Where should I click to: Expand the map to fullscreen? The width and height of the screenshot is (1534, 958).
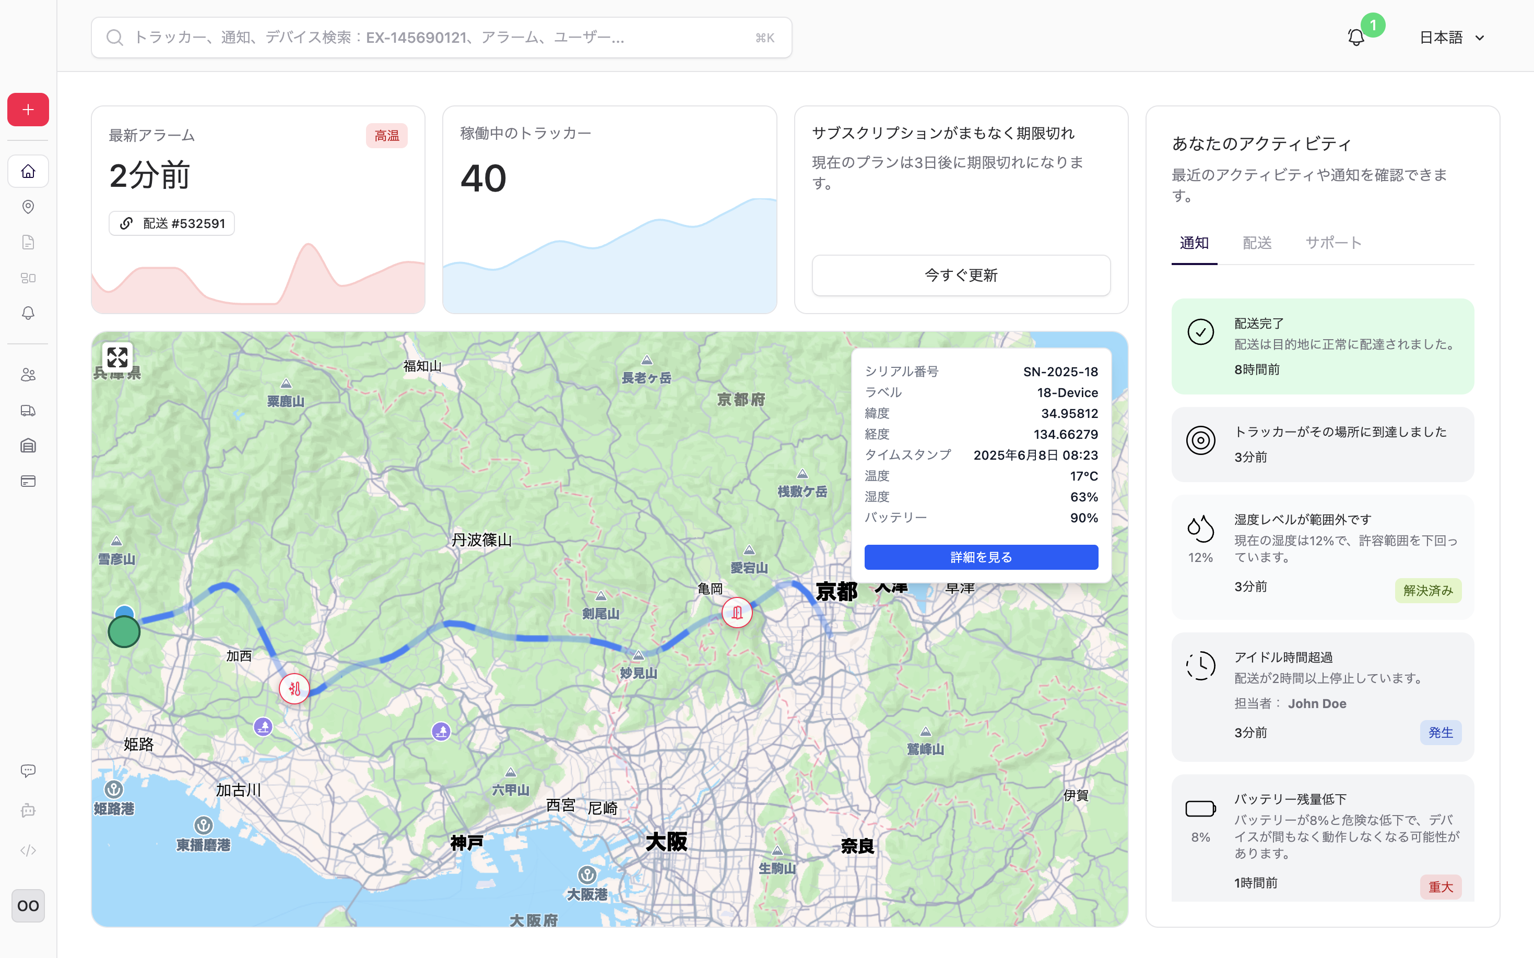(x=117, y=357)
